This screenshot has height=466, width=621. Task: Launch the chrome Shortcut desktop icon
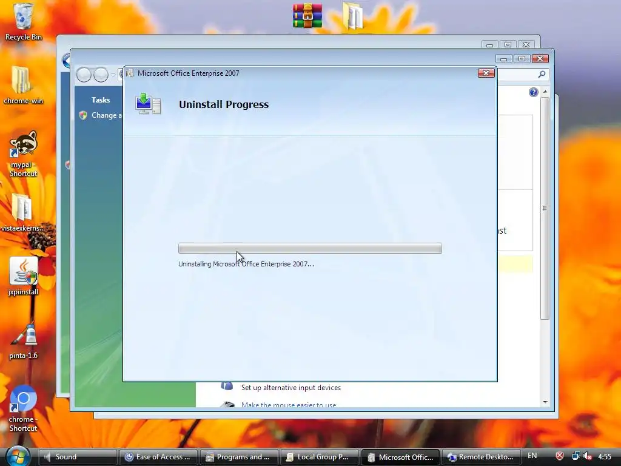(23, 408)
